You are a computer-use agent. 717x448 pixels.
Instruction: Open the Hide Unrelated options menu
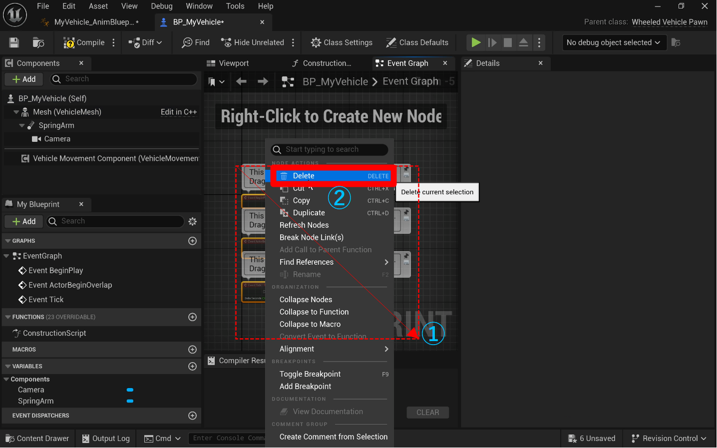[293, 42]
